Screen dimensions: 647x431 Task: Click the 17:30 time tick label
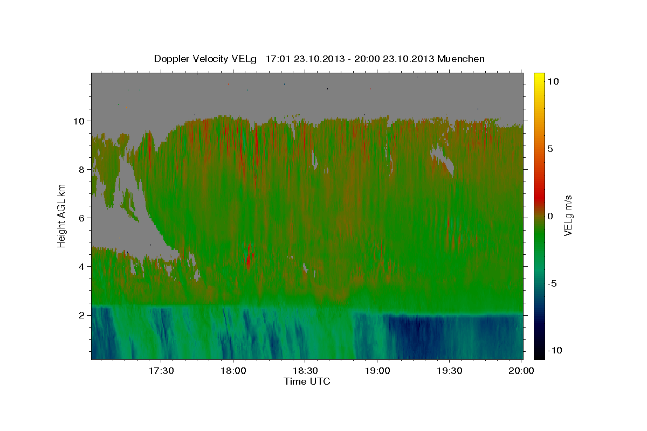point(161,371)
